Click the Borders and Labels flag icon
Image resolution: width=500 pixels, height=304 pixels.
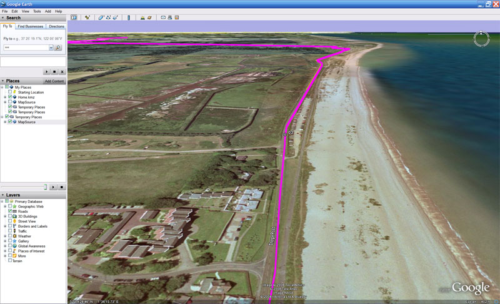14,226
